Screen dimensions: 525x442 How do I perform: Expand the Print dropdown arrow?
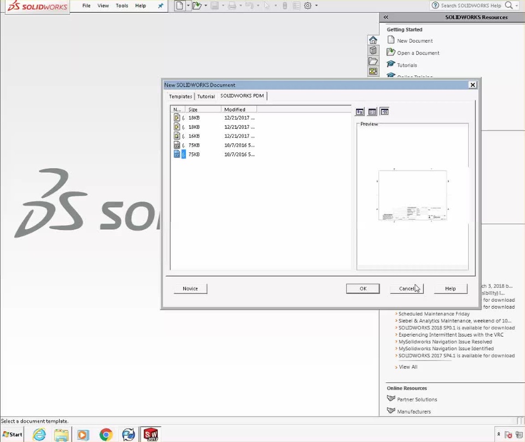pos(241,5)
